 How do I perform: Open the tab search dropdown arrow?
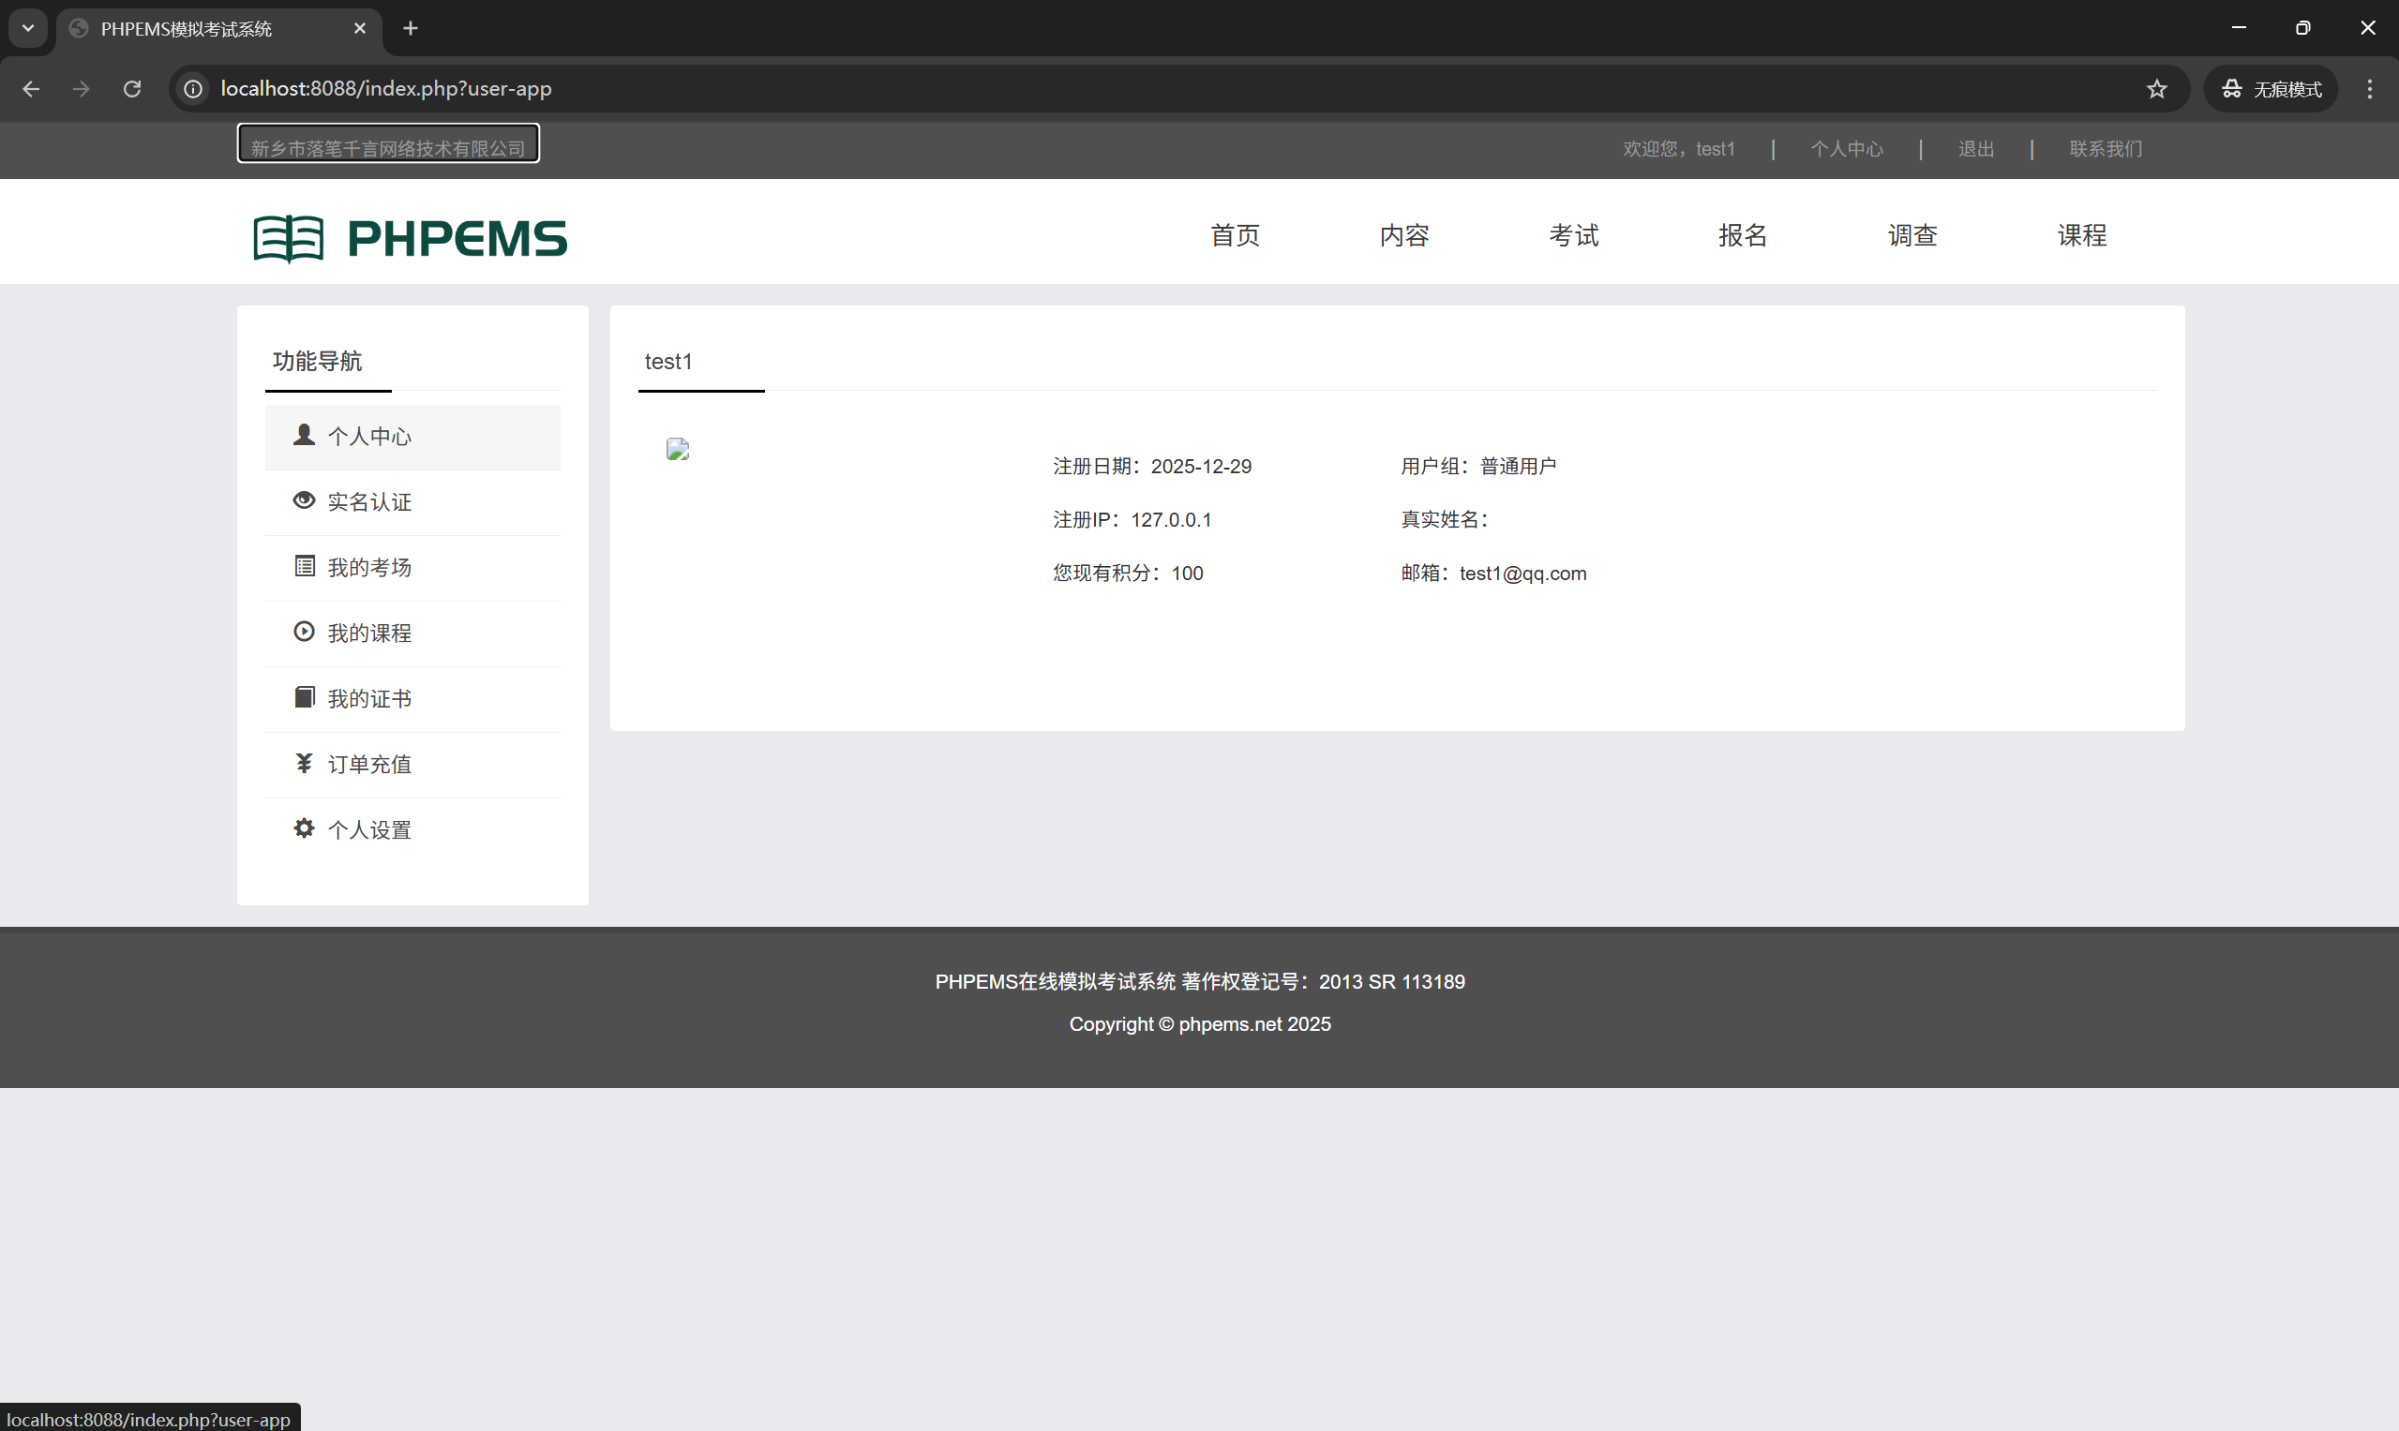click(x=28, y=28)
